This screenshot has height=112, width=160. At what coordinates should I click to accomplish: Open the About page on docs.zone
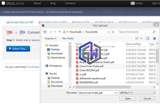(37, 3)
